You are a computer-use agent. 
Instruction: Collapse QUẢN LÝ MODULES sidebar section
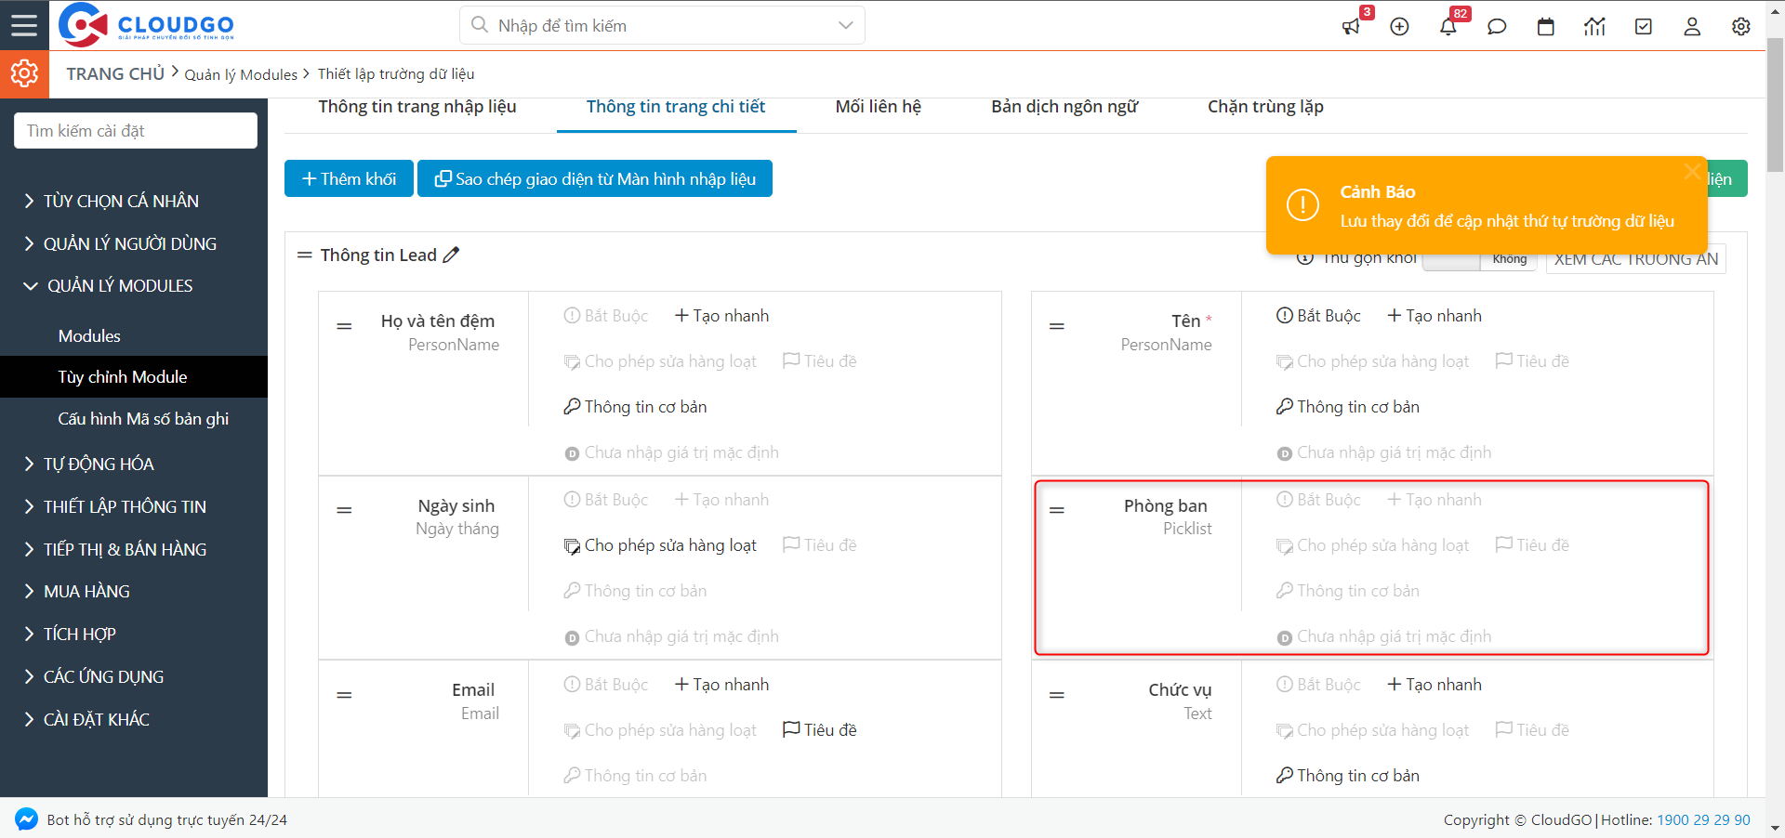click(119, 286)
